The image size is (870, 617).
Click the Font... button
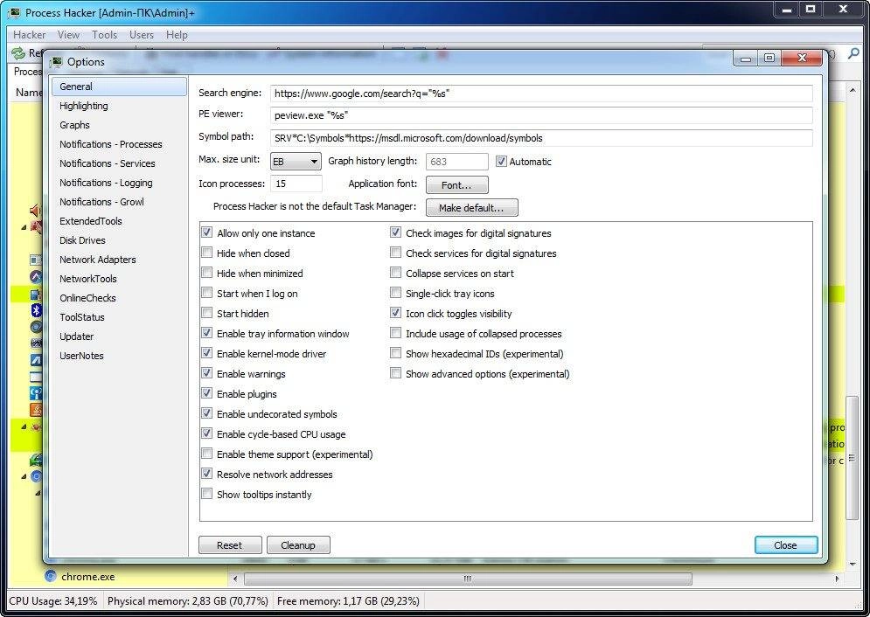(x=456, y=185)
